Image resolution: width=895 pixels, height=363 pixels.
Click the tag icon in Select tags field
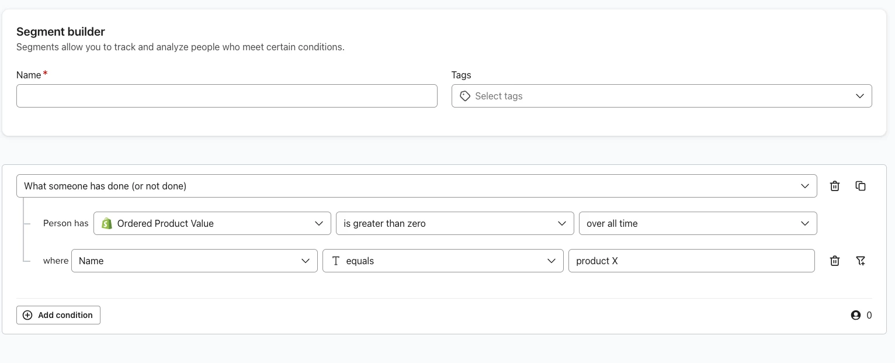point(465,96)
